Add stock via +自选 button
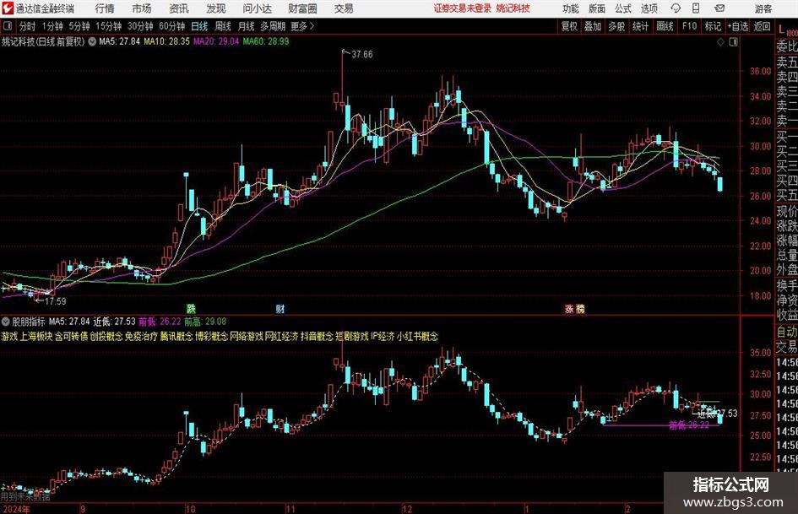The image size is (798, 514). click(738, 26)
